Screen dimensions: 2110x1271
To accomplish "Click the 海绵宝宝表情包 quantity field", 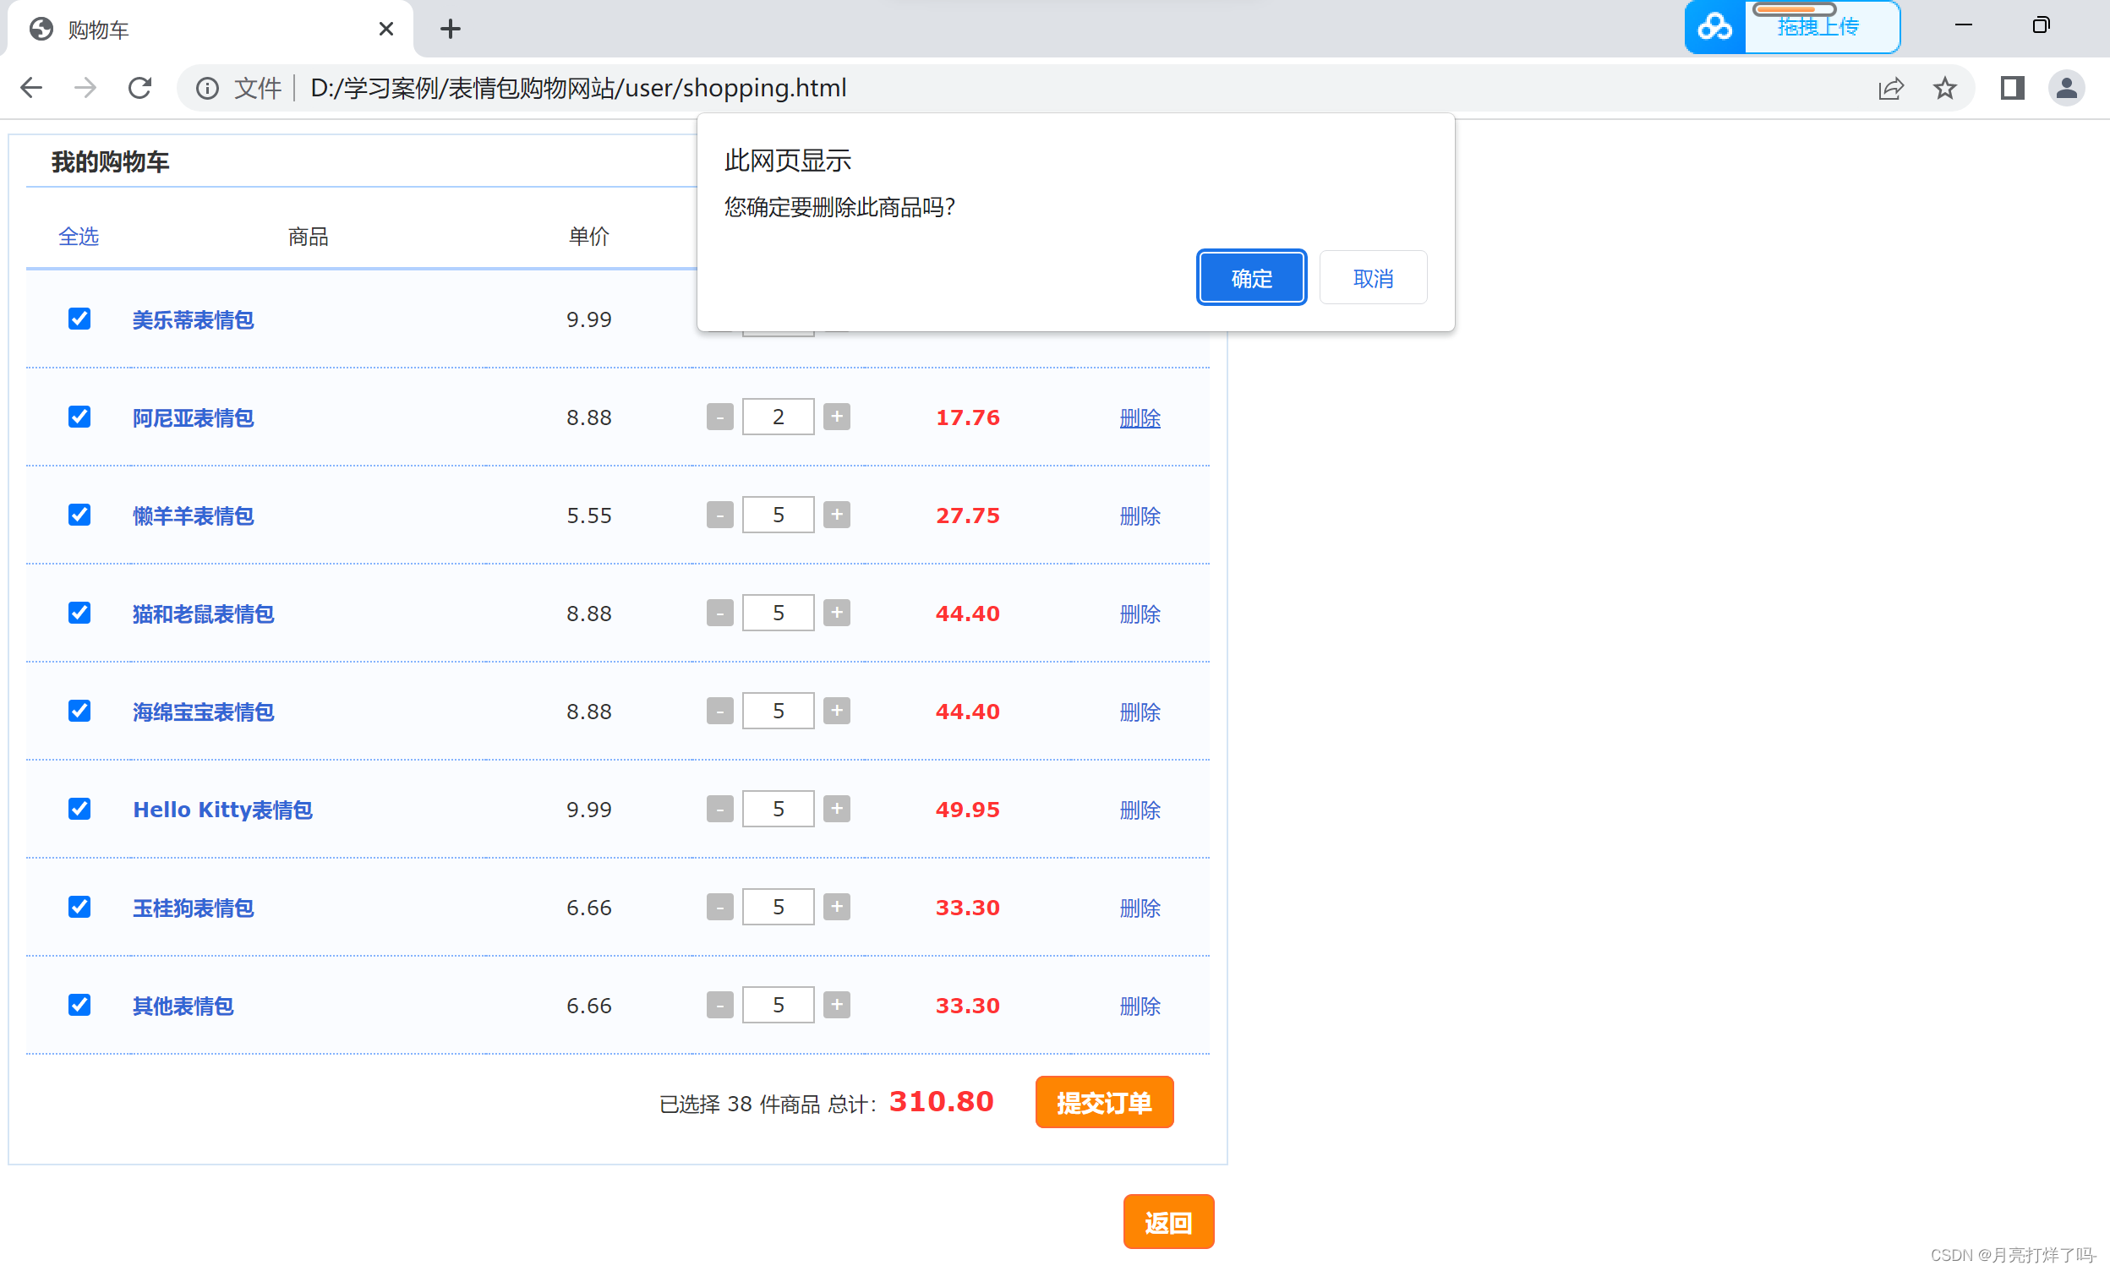I will click(x=778, y=712).
